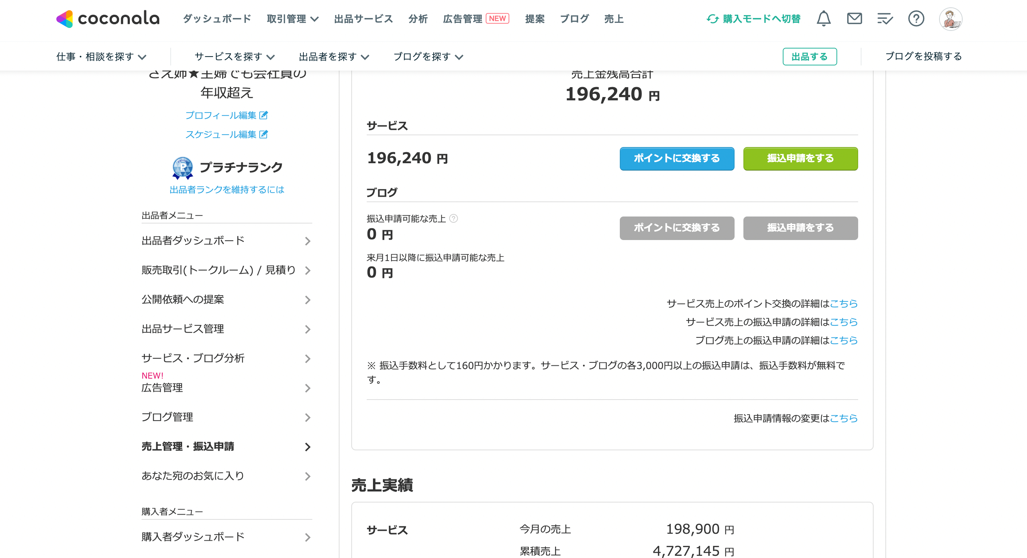Open the to-do checklist icon

click(885, 18)
